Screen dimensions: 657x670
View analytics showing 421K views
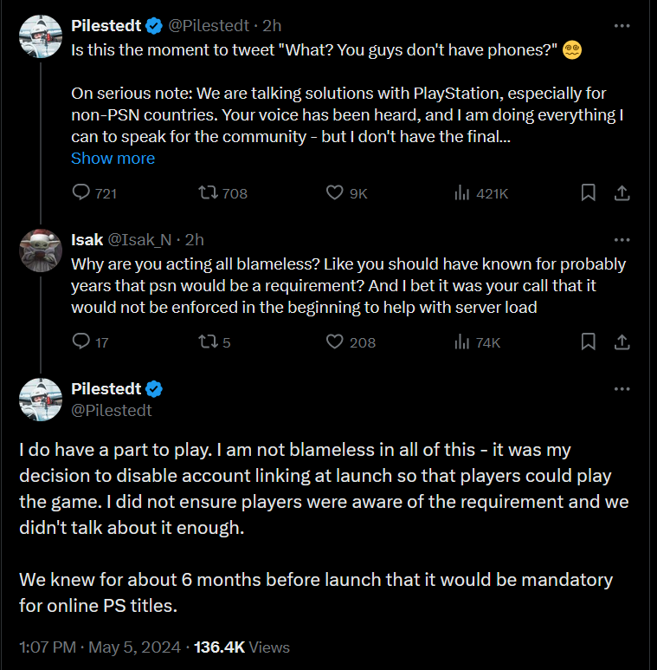click(x=461, y=193)
